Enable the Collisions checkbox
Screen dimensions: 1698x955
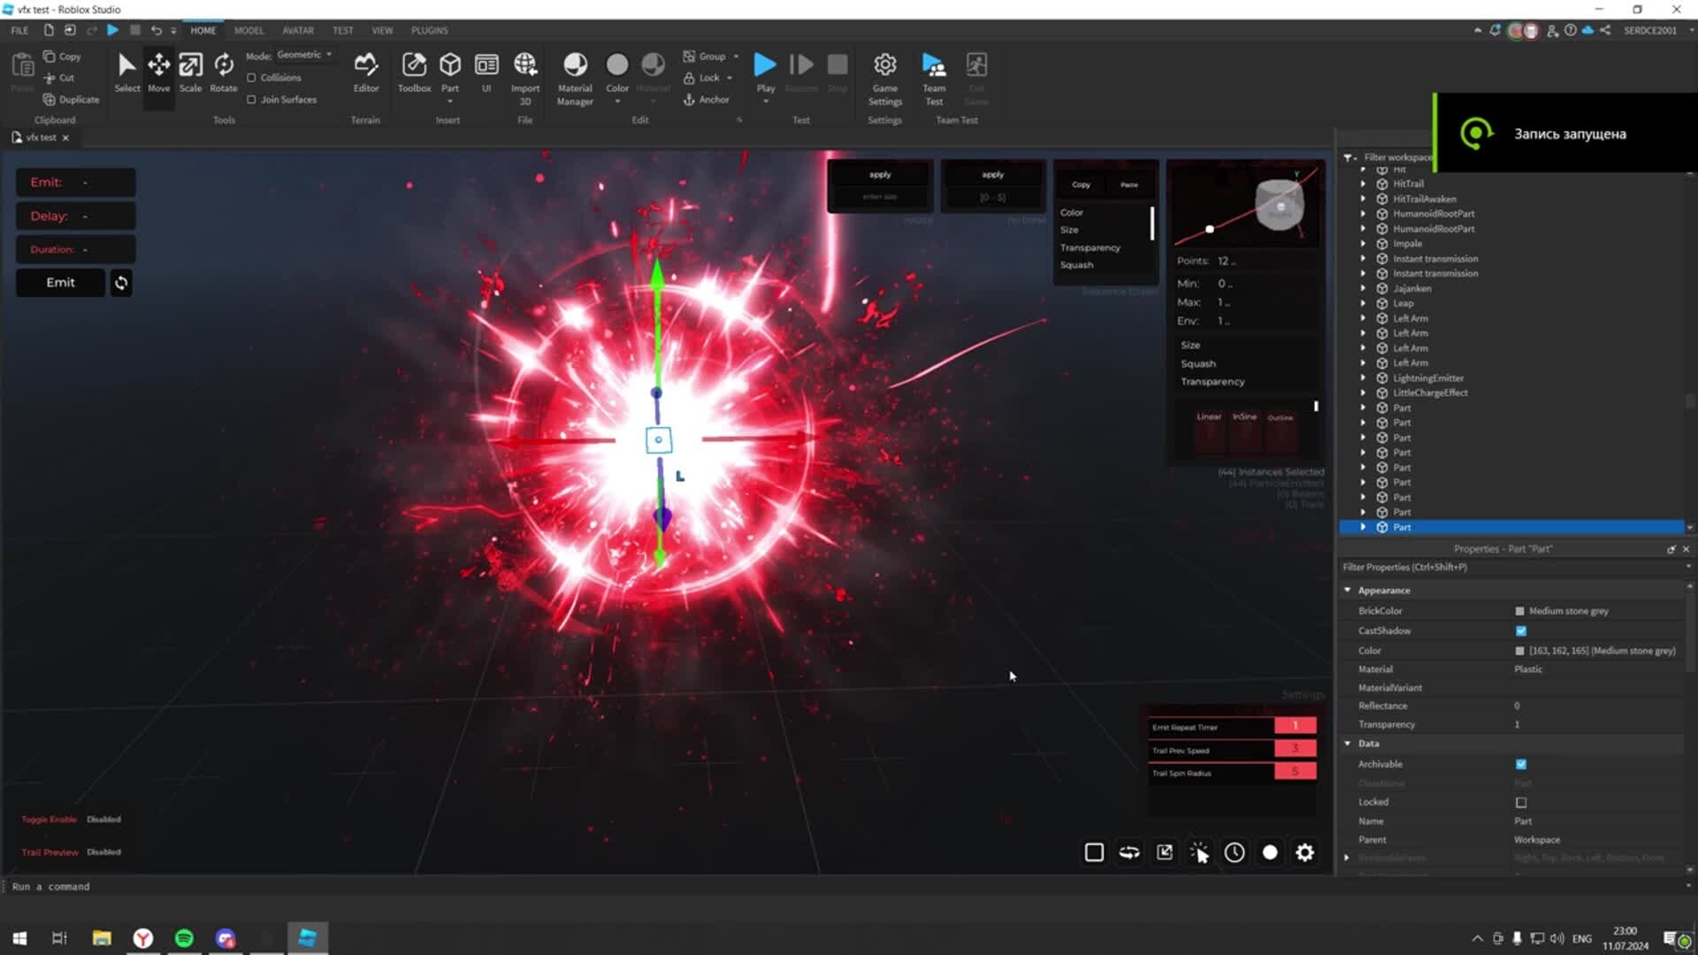253,77
